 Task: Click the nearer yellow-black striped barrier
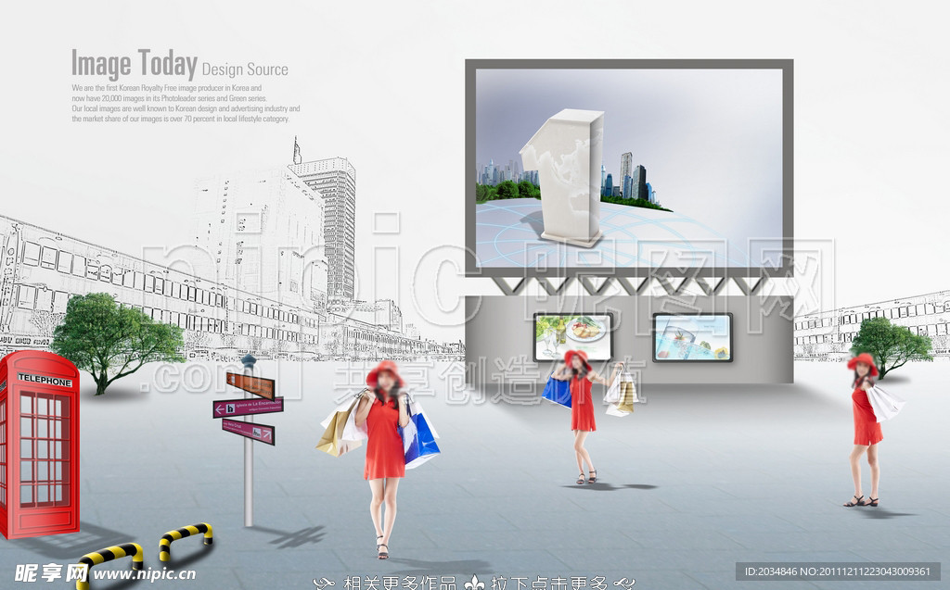pyautogui.click(x=109, y=560)
